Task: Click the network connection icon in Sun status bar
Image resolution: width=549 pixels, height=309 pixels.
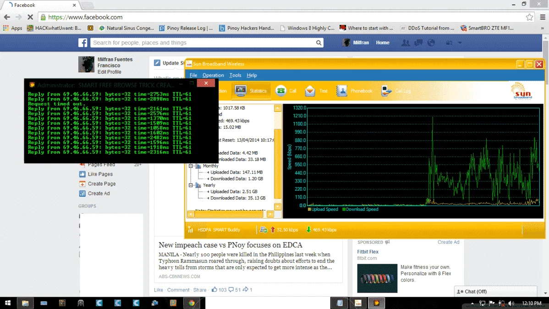Action: pos(264,230)
